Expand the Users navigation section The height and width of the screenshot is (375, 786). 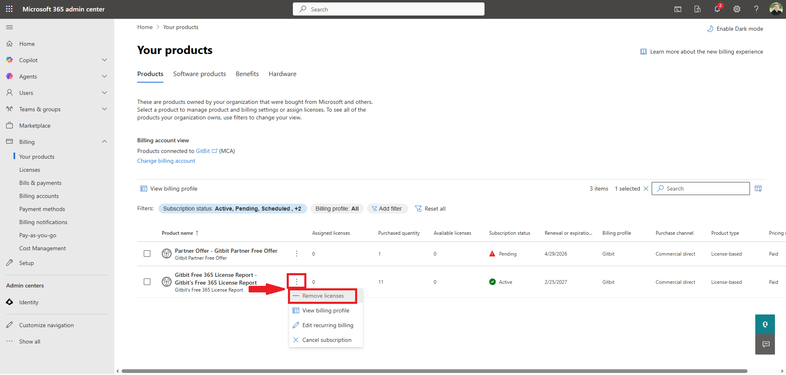click(104, 93)
